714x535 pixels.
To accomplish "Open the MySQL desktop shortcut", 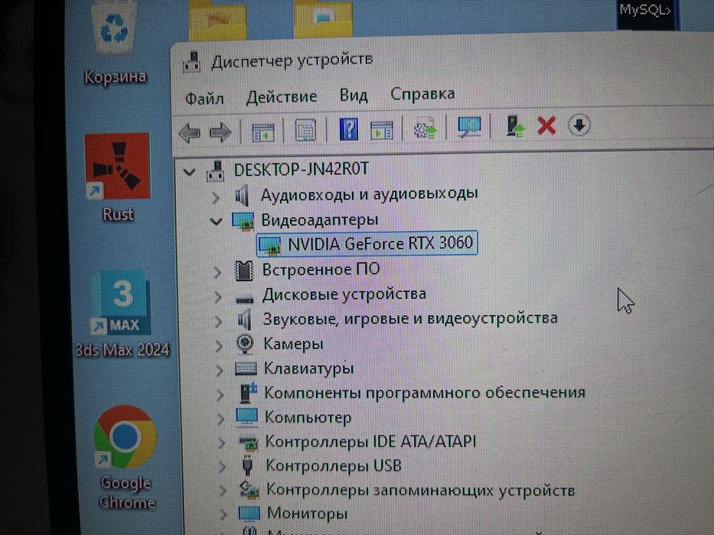I will 646,15.
